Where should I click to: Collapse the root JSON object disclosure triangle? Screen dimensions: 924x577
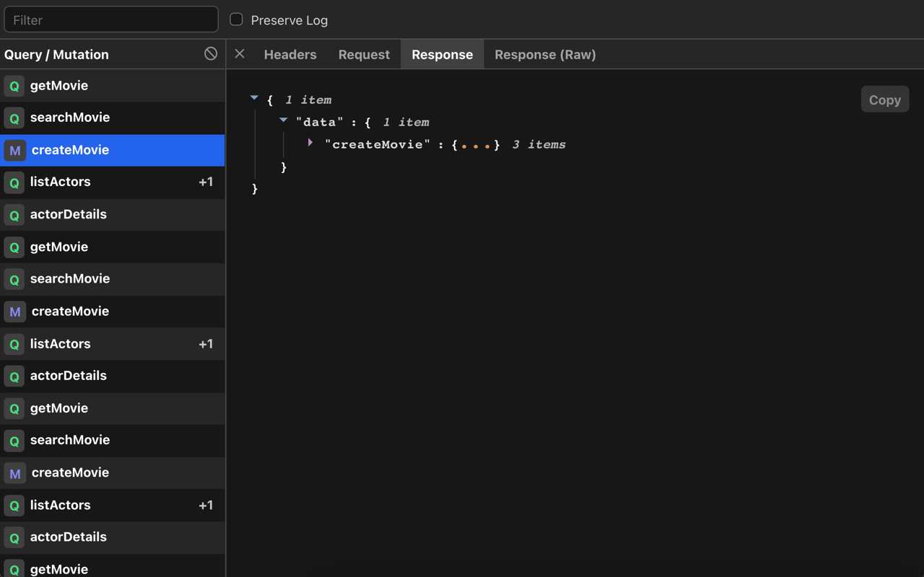[254, 97]
